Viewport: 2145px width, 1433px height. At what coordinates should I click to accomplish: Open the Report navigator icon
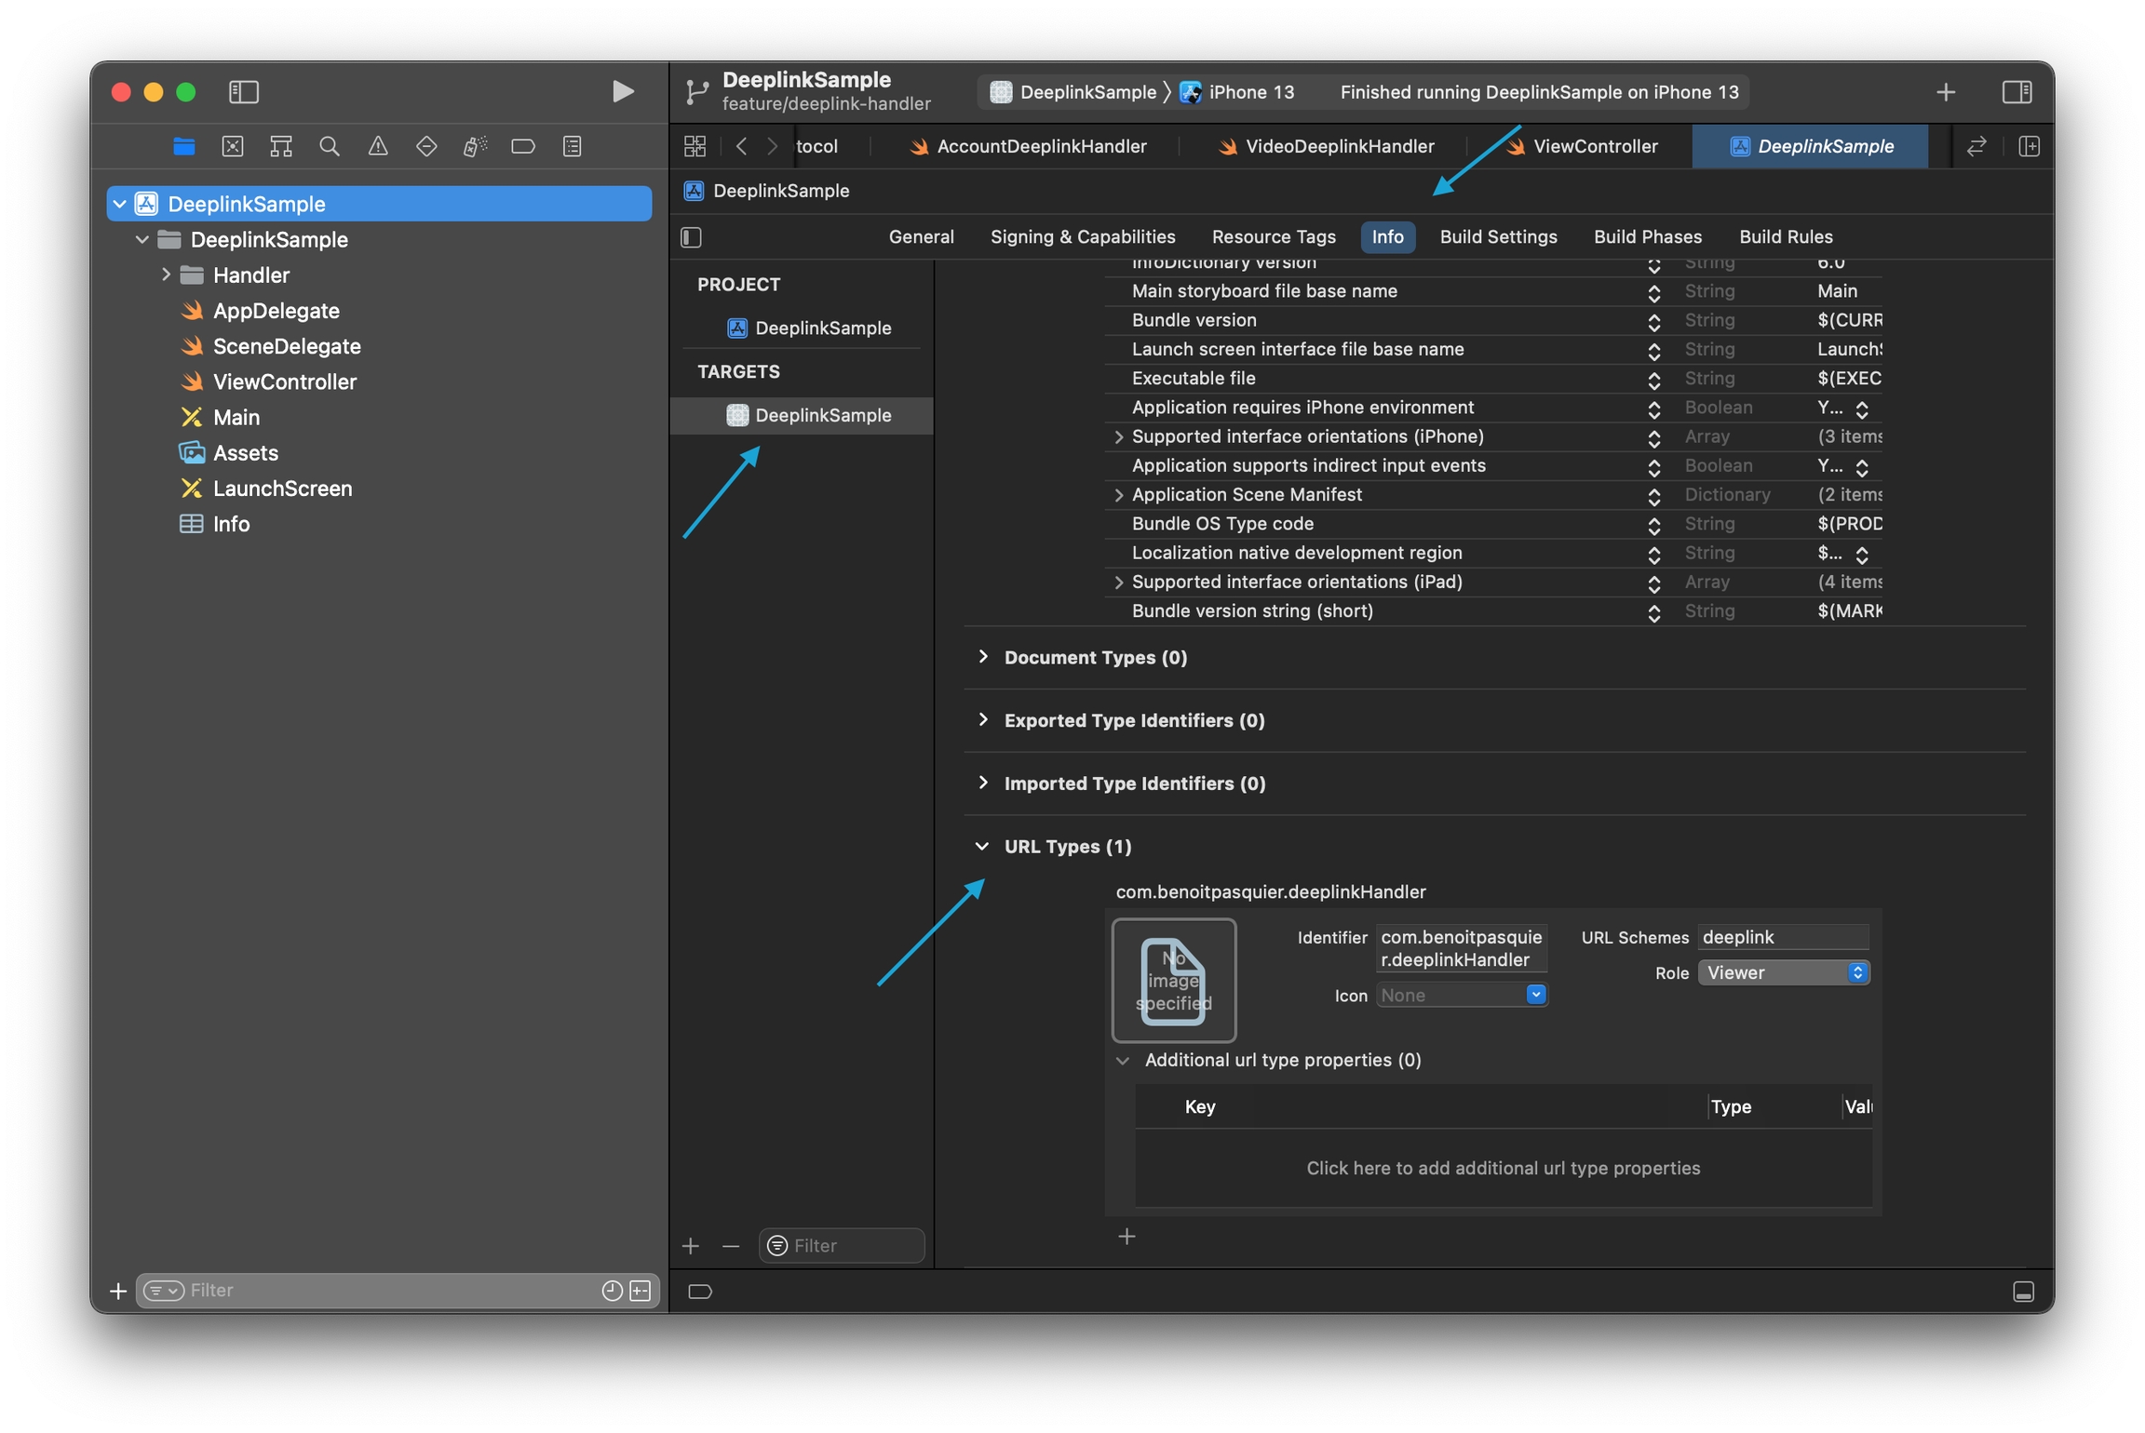(572, 146)
